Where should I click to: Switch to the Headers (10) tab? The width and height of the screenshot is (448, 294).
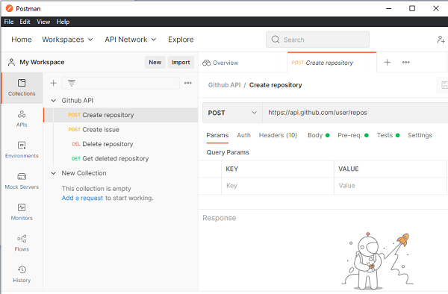(278, 135)
